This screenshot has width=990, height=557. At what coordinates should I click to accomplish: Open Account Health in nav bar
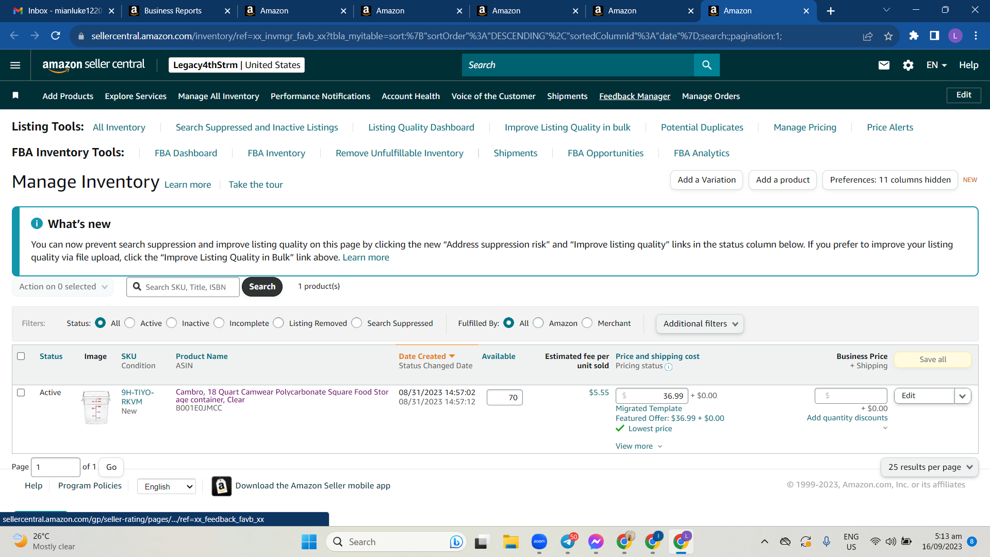click(x=411, y=96)
